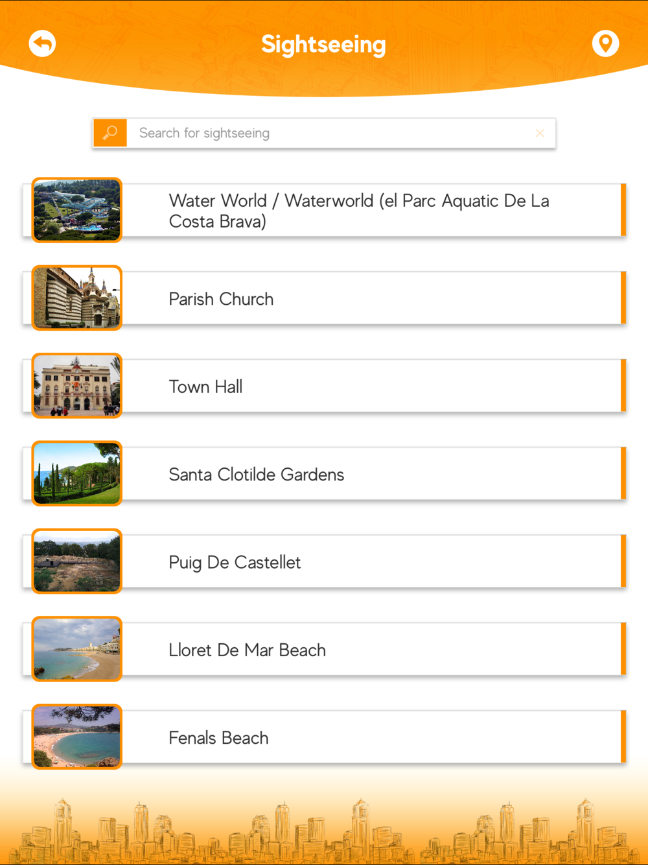This screenshot has width=648, height=865.
Task: View Santa Clotilde Gardens thumbnail
Action: pos(77,473)
